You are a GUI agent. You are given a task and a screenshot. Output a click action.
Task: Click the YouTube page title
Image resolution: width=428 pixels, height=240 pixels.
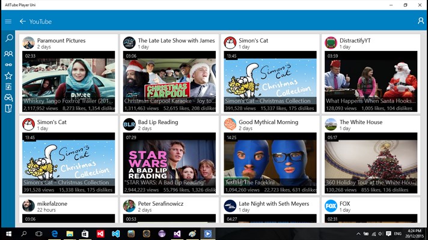[x=40, y=22]
